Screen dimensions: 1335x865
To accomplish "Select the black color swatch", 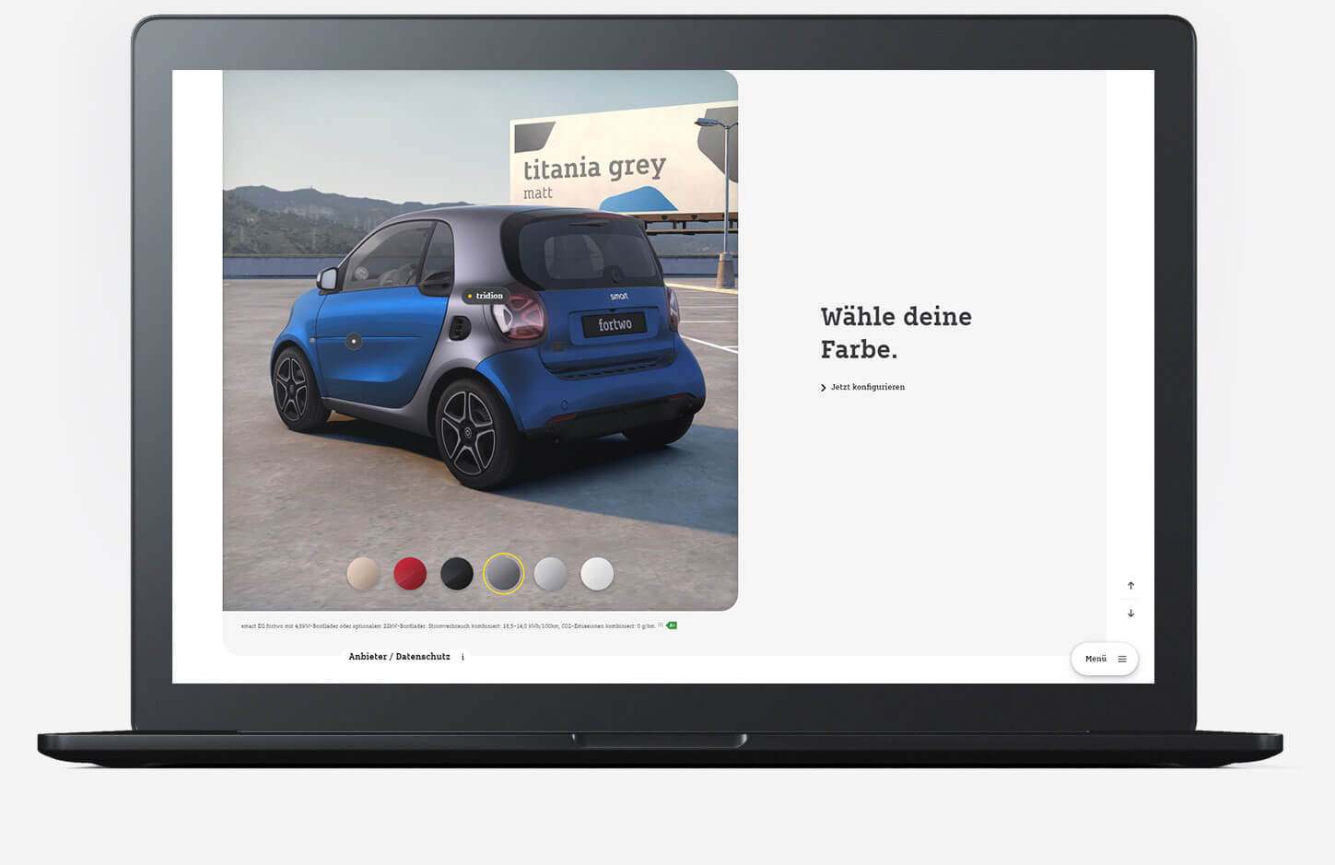I will click(457, 574).
